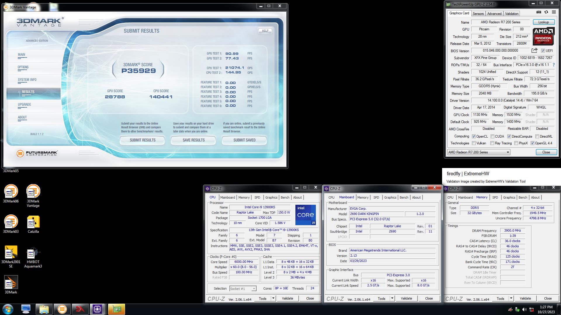Open the Bench tab in CPU-Z Mainboard window
The width and height of the screenshot is (561, 315).
(x=404, y=197)
